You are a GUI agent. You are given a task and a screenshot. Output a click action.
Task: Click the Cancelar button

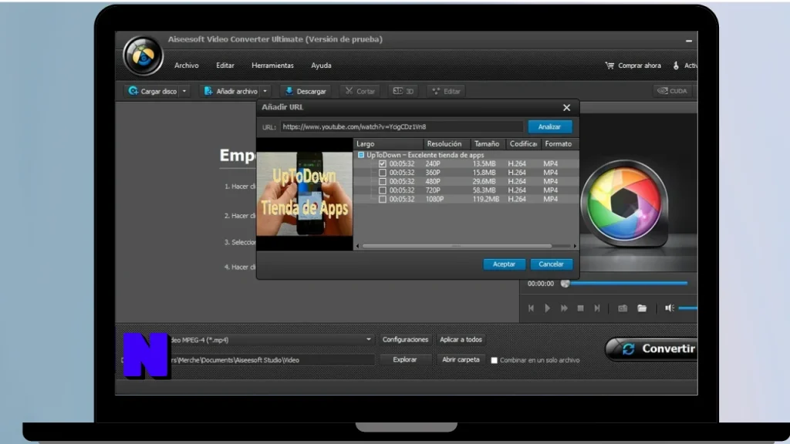click(551, 264)
